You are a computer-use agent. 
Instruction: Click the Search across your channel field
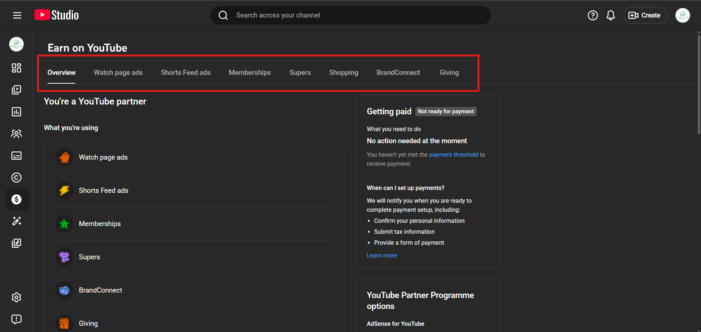[x=351, y=15]
